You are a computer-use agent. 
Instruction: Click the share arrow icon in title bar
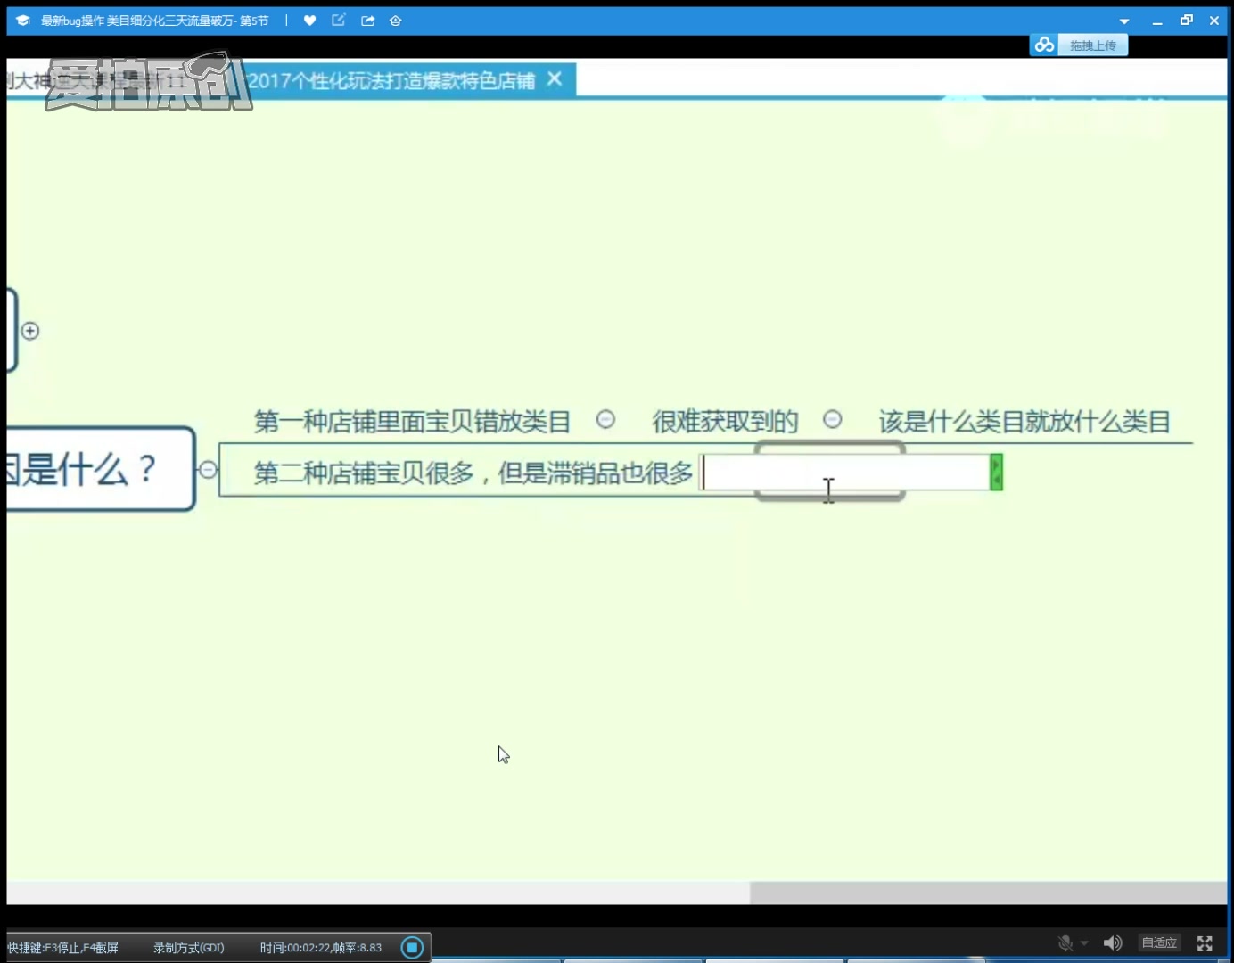coord(367,21)
